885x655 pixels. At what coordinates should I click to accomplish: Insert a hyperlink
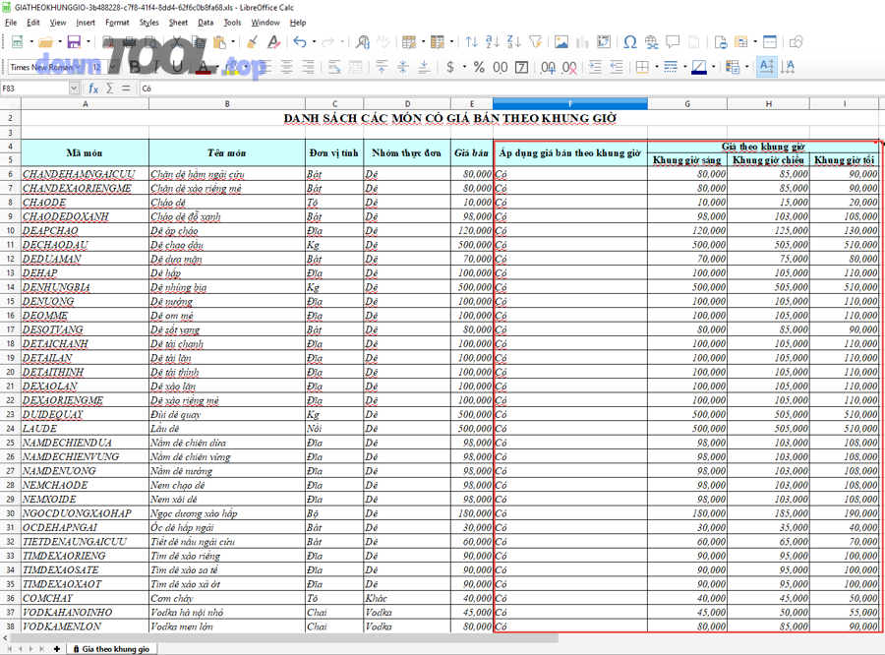pos(651,41)
